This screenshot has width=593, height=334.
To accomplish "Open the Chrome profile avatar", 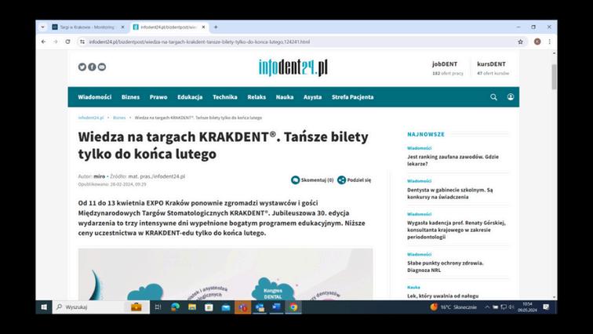I will 537,42.
